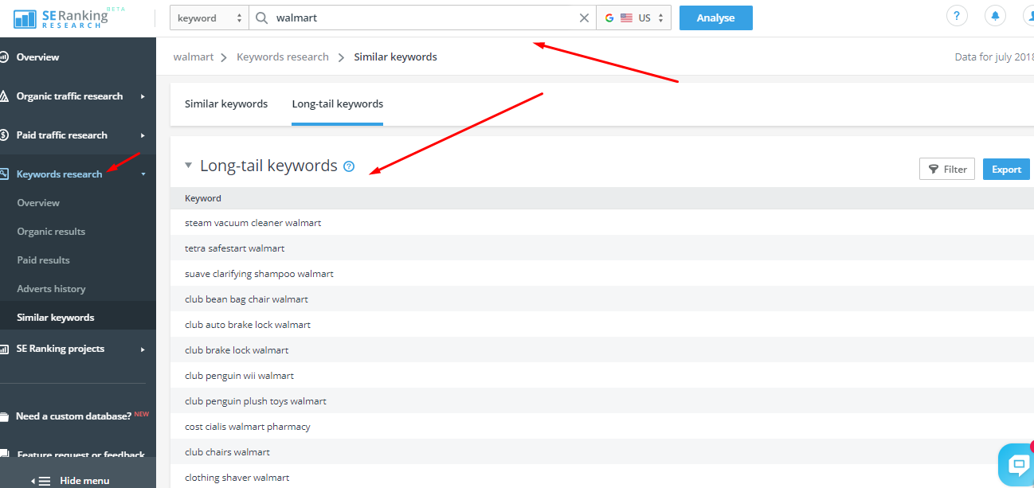Image resolution: width=1034 pixels, height=488 pixels.
Task: Click Feature request or feedback link
Action: point(80,455)
